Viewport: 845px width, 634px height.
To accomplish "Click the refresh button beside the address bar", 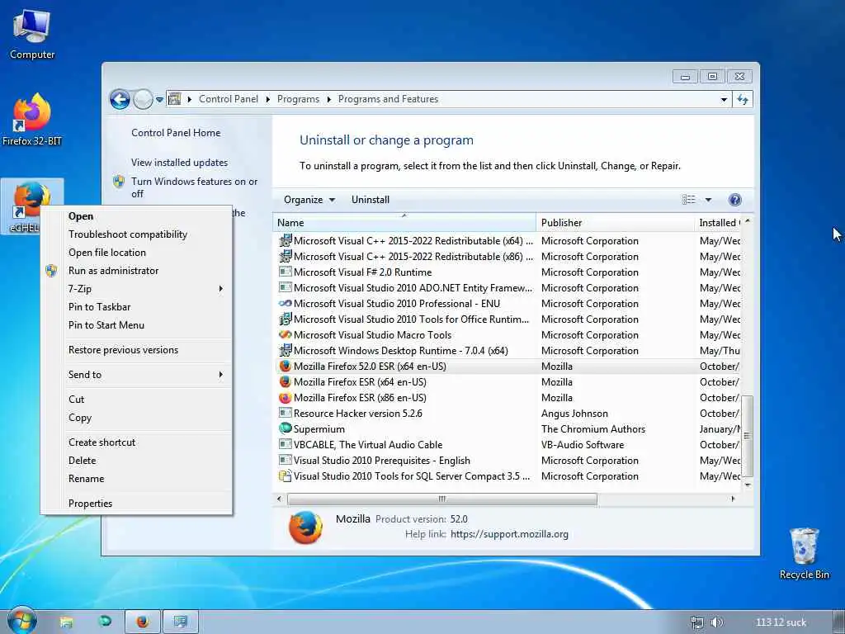I will pos(743,99).
